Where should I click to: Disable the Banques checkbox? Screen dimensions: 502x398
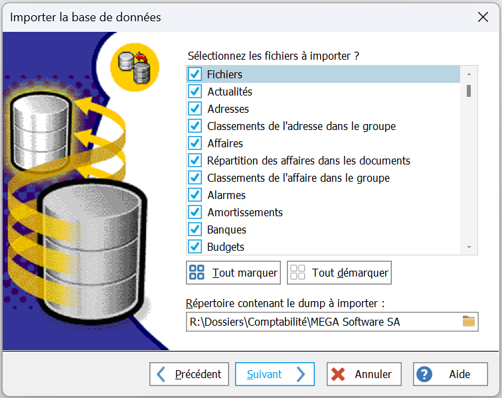pos(195,230)
